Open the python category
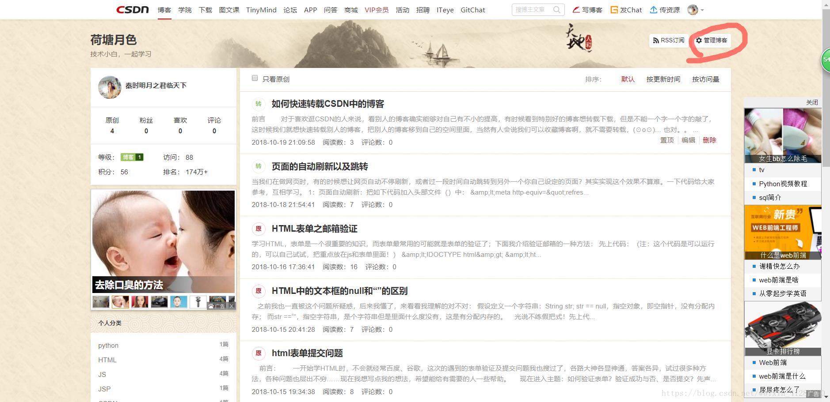 108,346
